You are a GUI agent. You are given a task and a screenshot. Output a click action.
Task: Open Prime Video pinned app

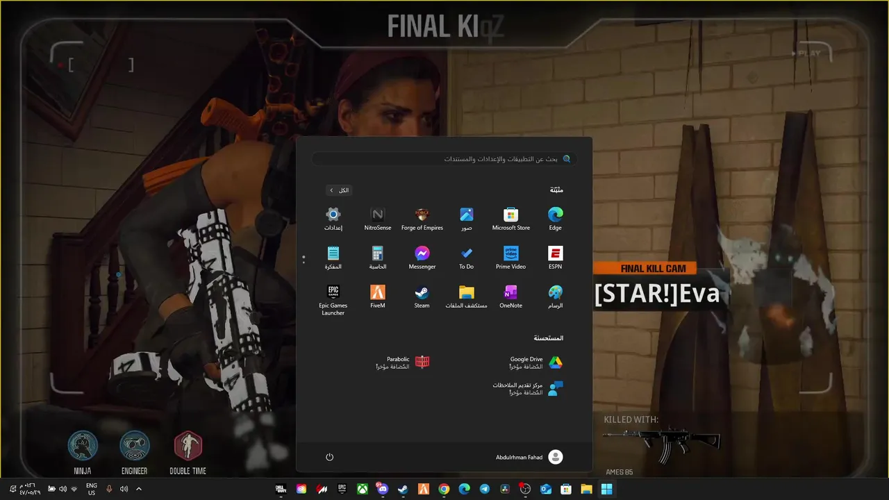click(510, 258)
